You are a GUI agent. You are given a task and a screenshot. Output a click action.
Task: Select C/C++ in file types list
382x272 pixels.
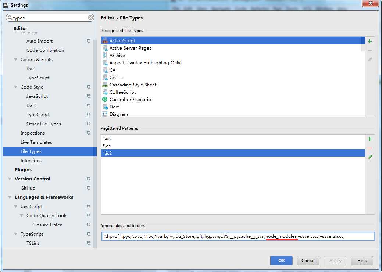(233, 78)
